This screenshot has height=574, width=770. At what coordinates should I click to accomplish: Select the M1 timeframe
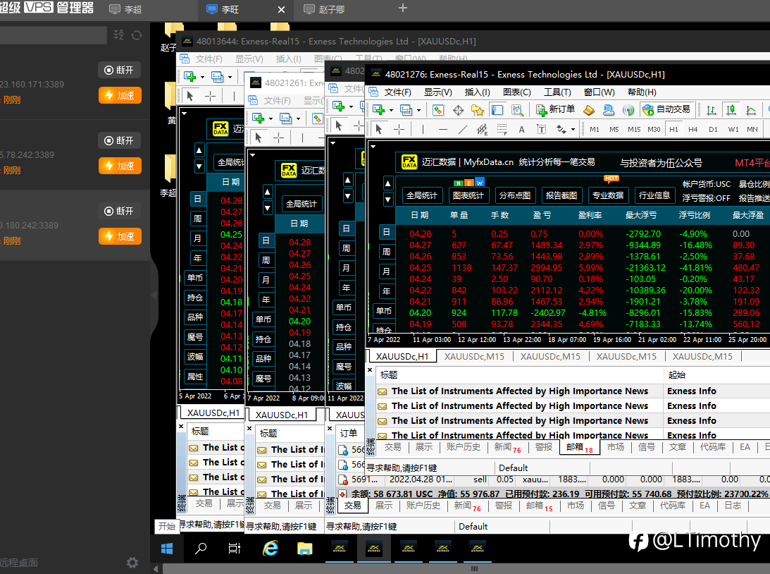pos(594,129)
